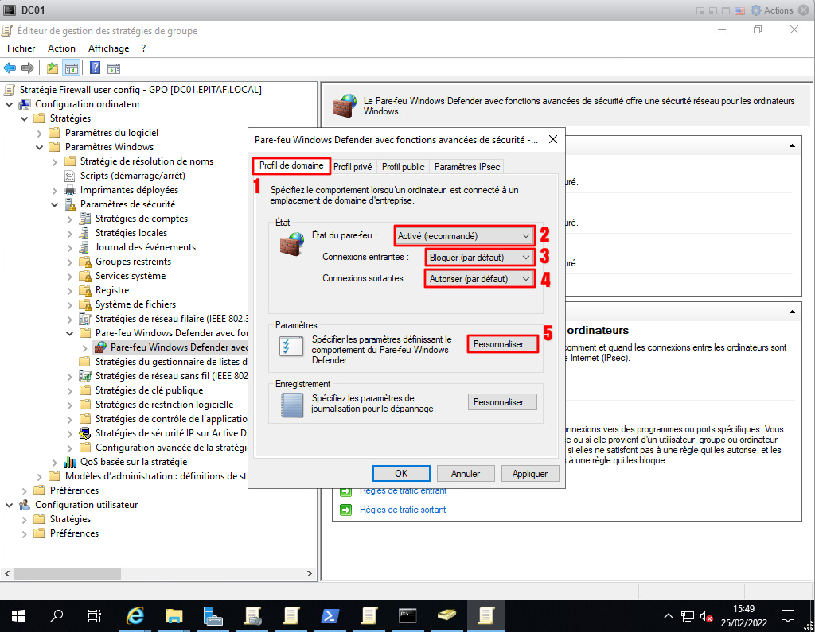Launch PowerShell from the taskbar

pyautogui.click(x=330, y=615)
